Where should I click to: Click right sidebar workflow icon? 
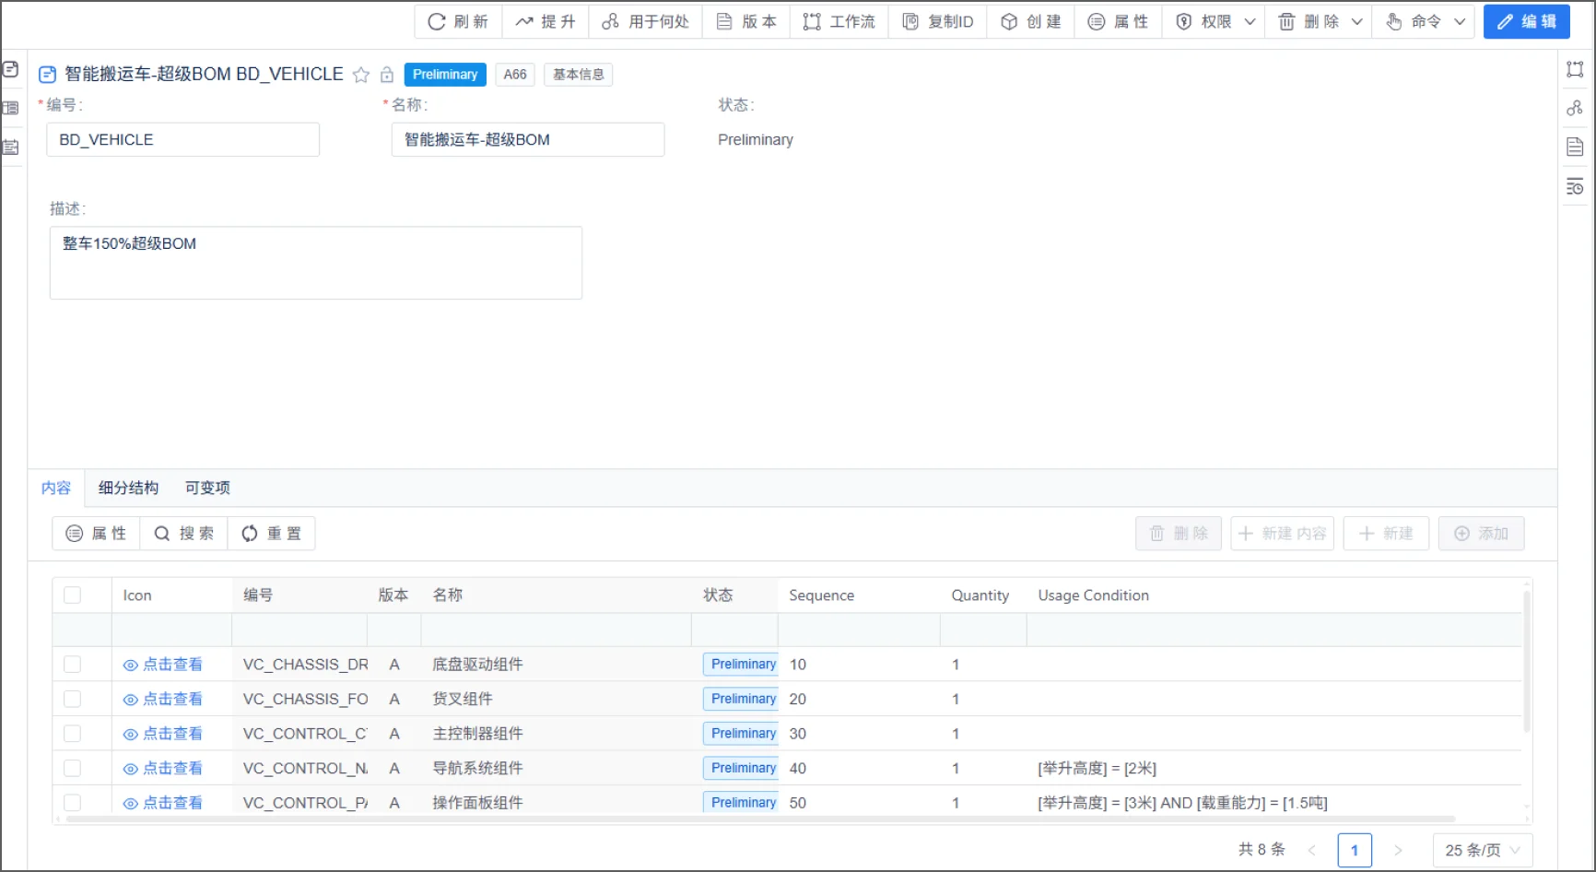coord(1575,69)
